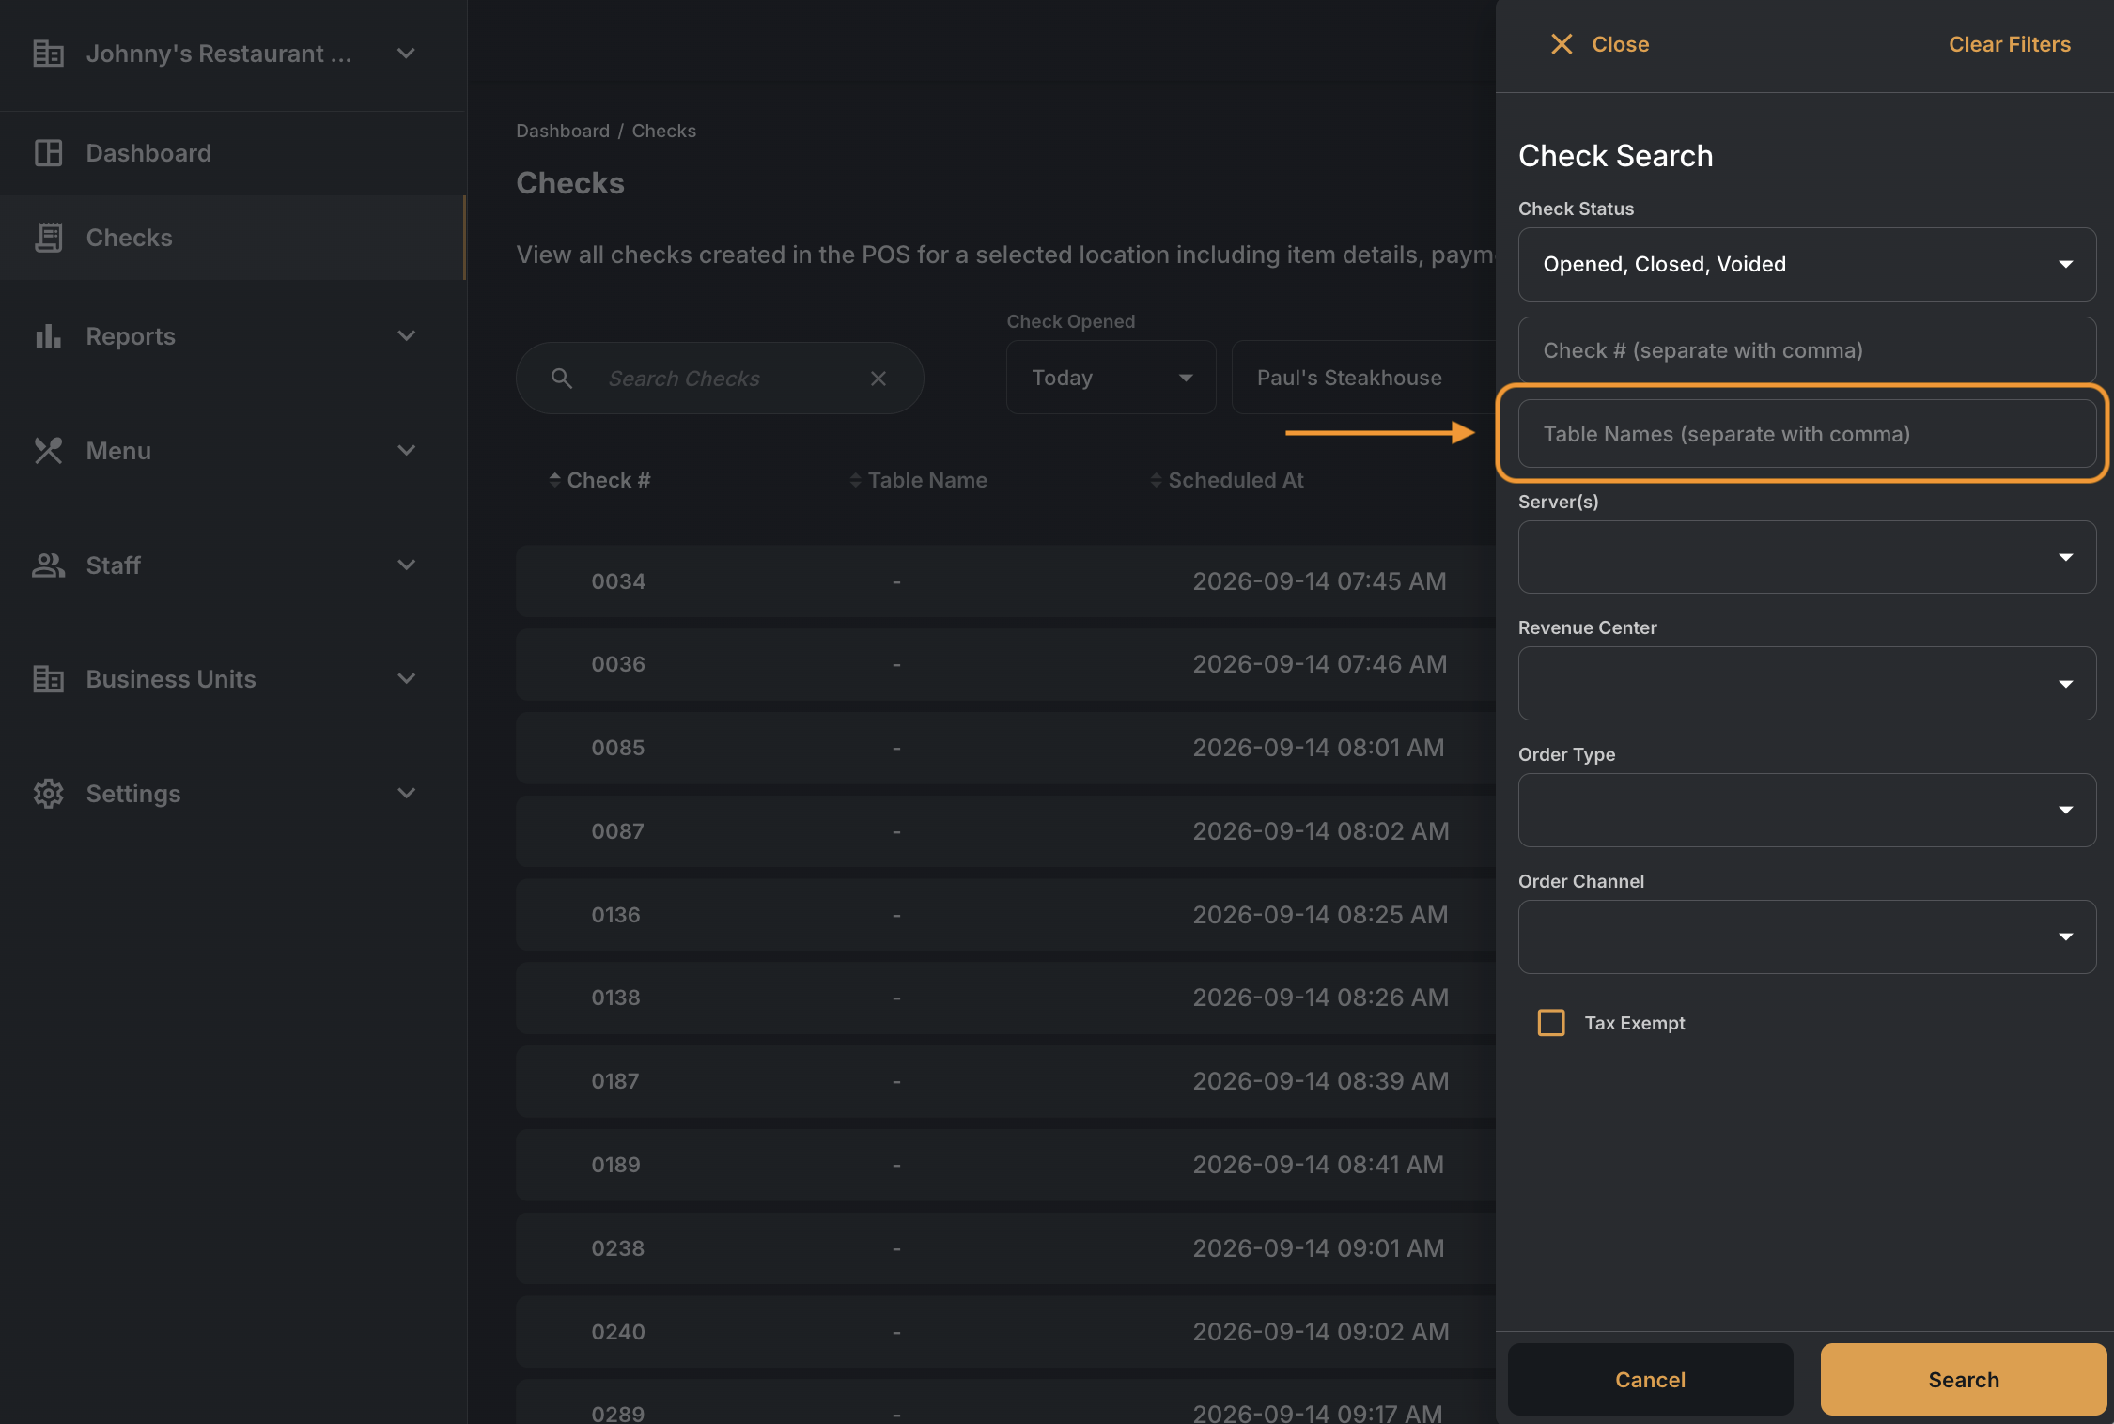Expand the Johnny's Restaurant account chevron
2114x1424 pixels.
pos(406,54)
